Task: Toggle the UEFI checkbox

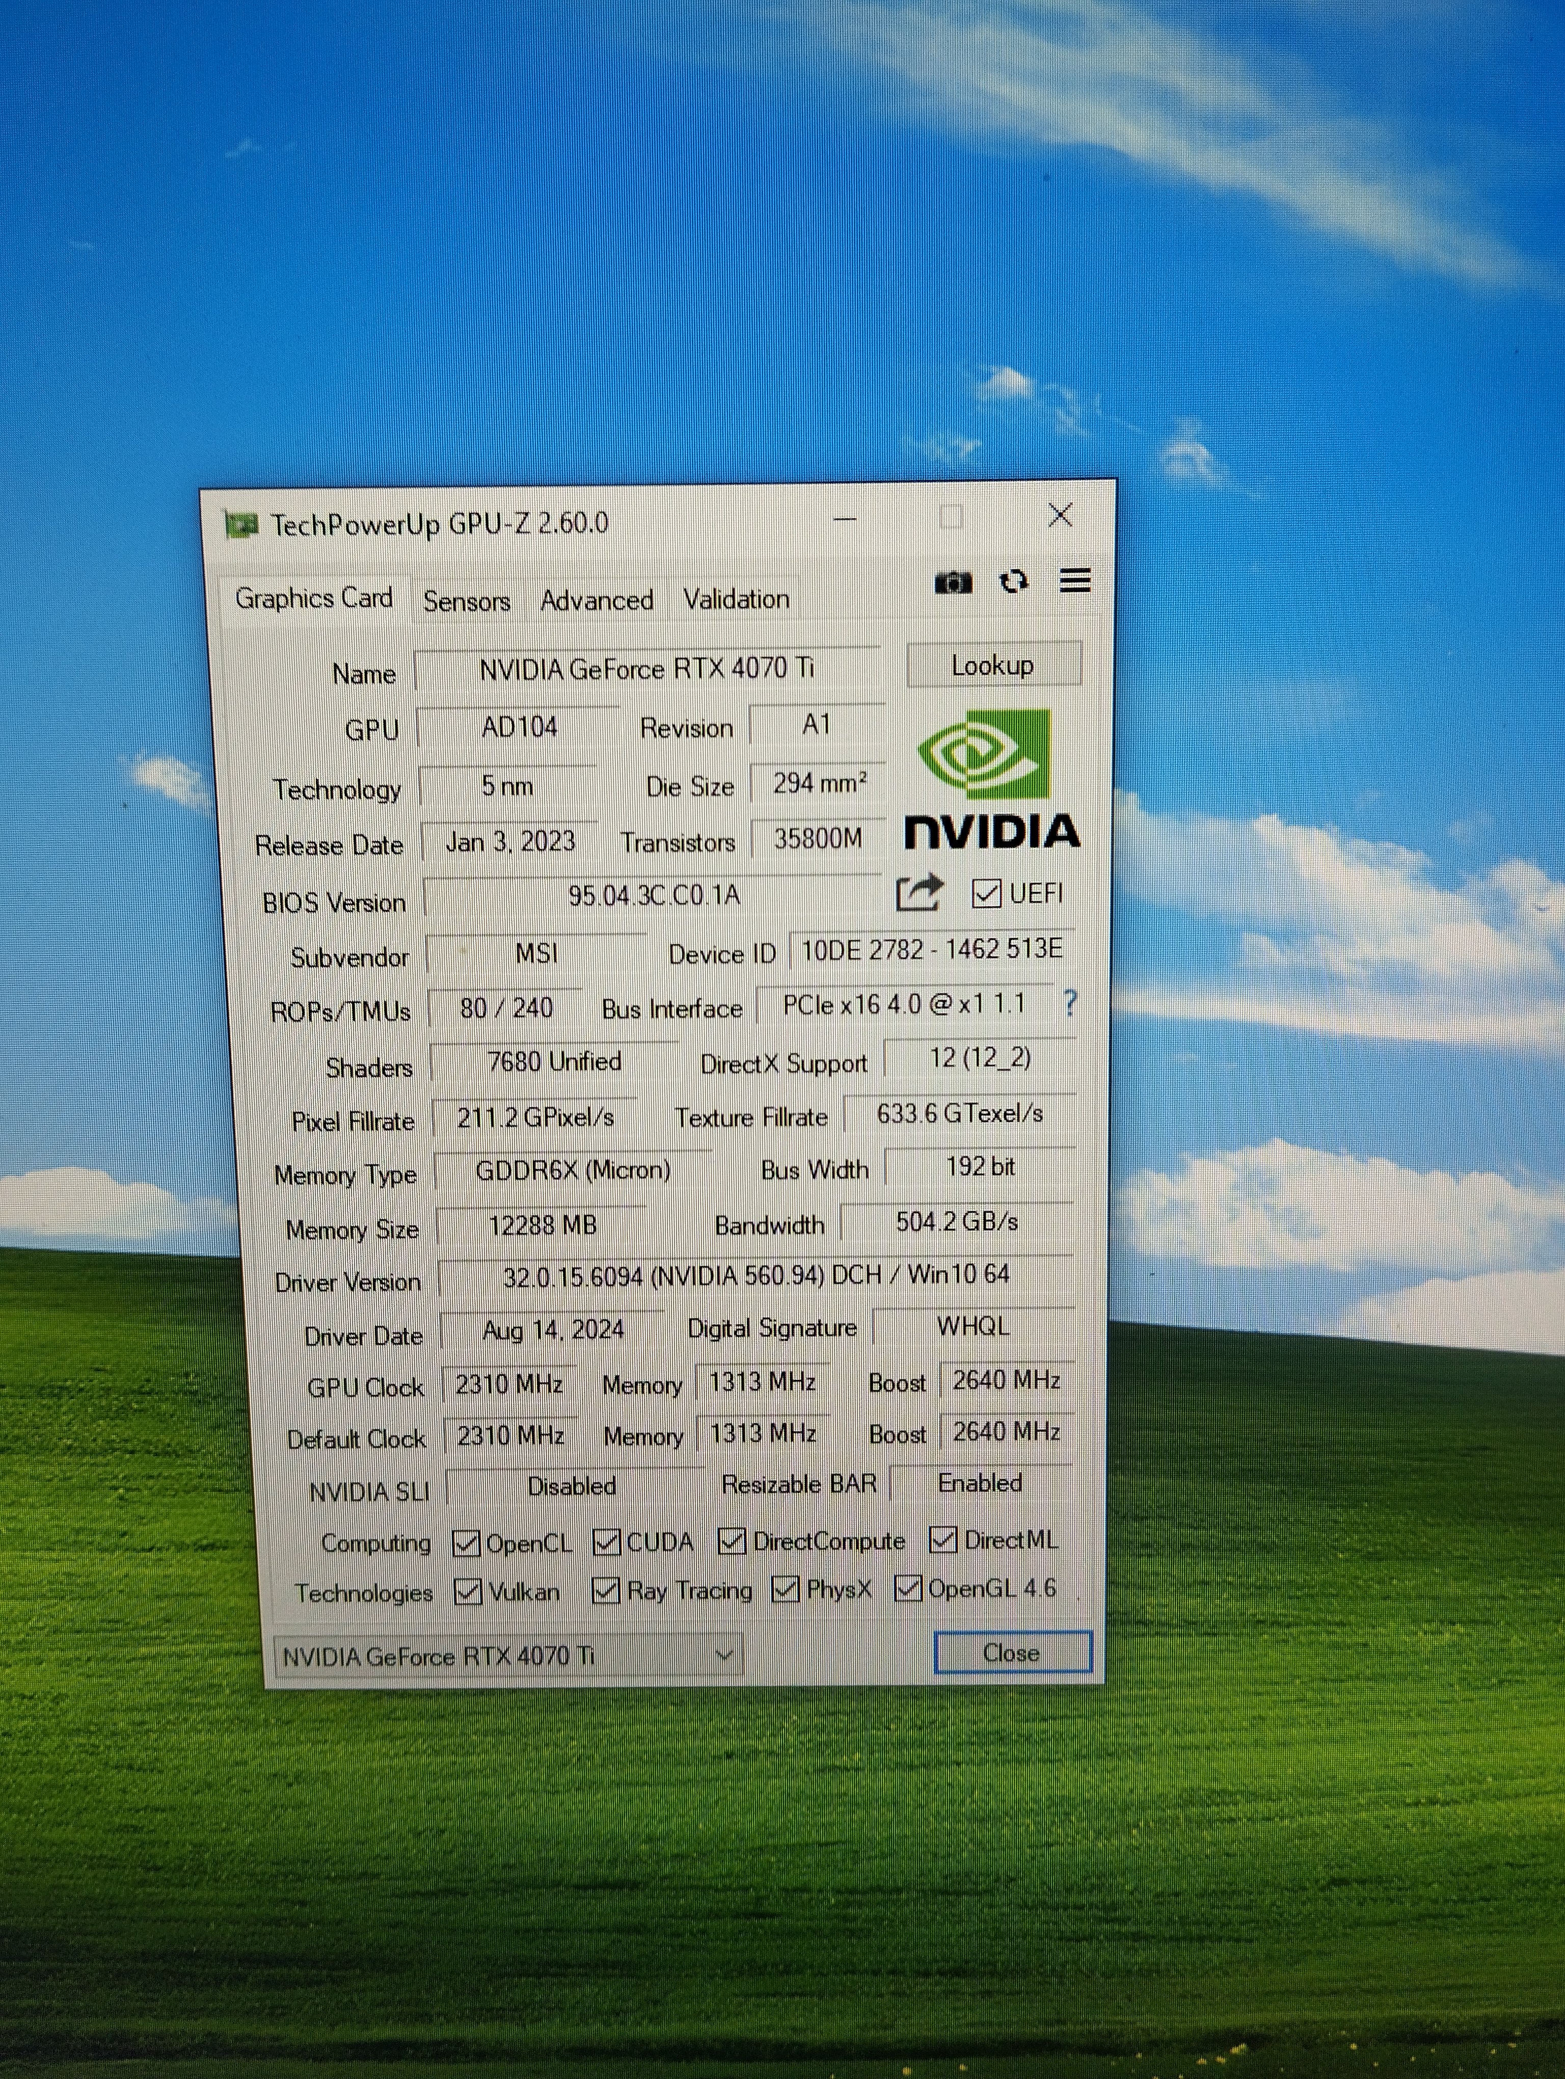Action: click(x=985, y=893)
